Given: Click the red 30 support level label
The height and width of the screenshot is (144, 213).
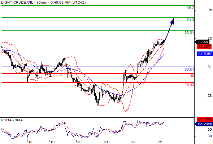Looking at the screenshot, I should pos(192,76).
